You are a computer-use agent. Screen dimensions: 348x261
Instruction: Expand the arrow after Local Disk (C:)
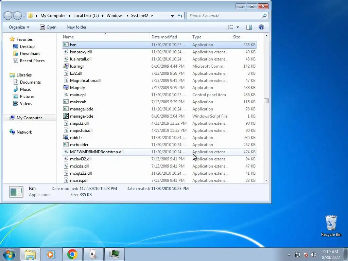[x=103, y=16]
